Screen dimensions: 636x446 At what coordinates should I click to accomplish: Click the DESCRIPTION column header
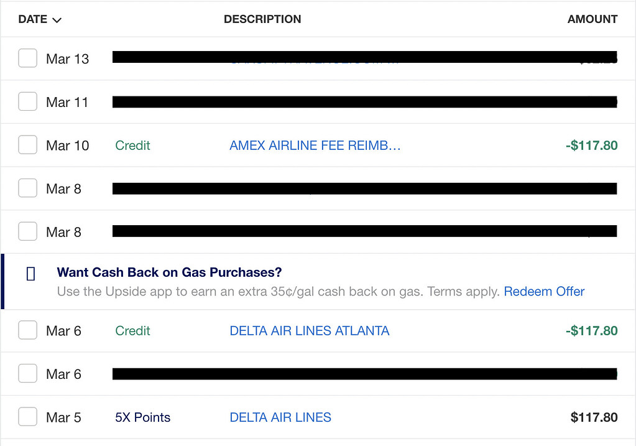pos(262,19)
